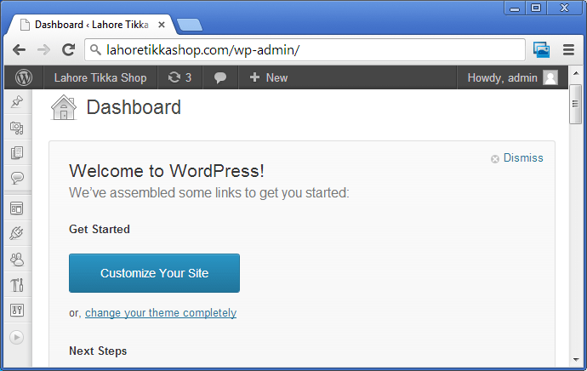The image size is (587, 371).
Task: Open the Lahore Tikka Shop site menu
Action: [100, 77]
